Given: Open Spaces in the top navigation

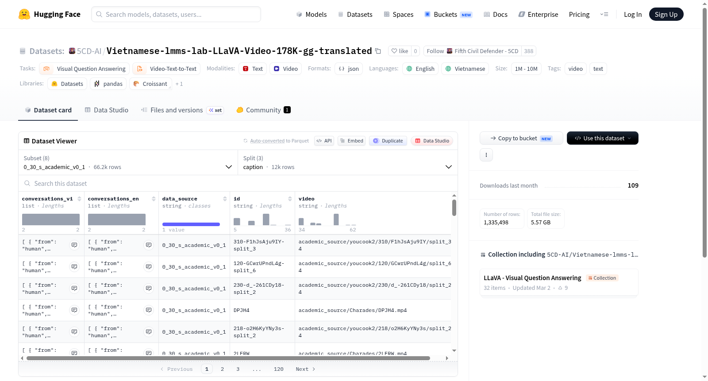Looking at the screenshot, I should pyautogui.click(x=398, y=15).
